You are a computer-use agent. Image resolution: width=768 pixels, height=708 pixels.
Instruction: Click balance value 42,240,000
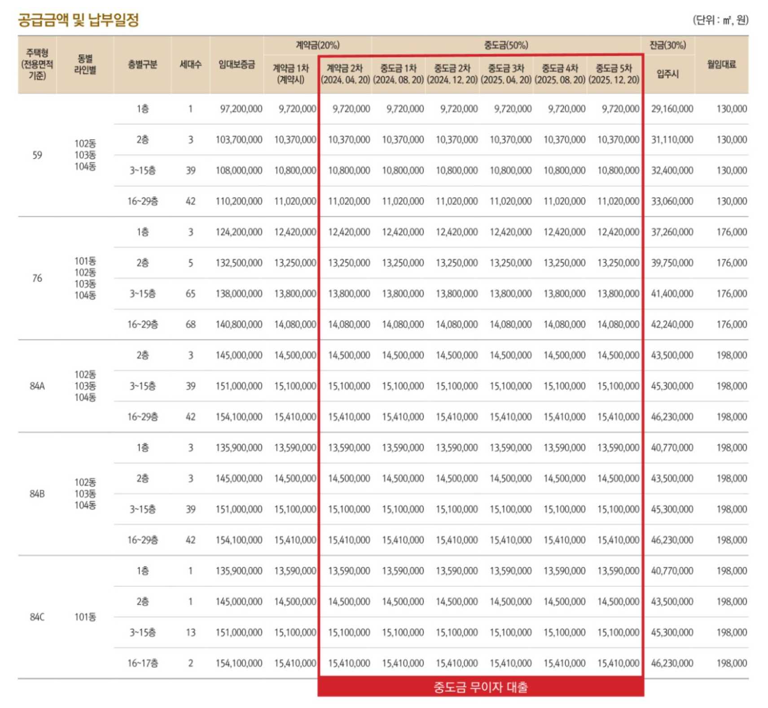click(x=672, y=325)
